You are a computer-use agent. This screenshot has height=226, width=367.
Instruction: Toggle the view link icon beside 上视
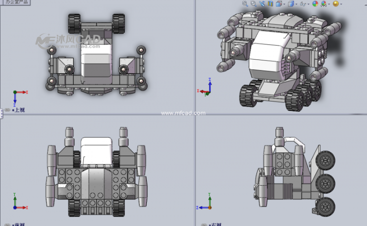click(8, 110)
